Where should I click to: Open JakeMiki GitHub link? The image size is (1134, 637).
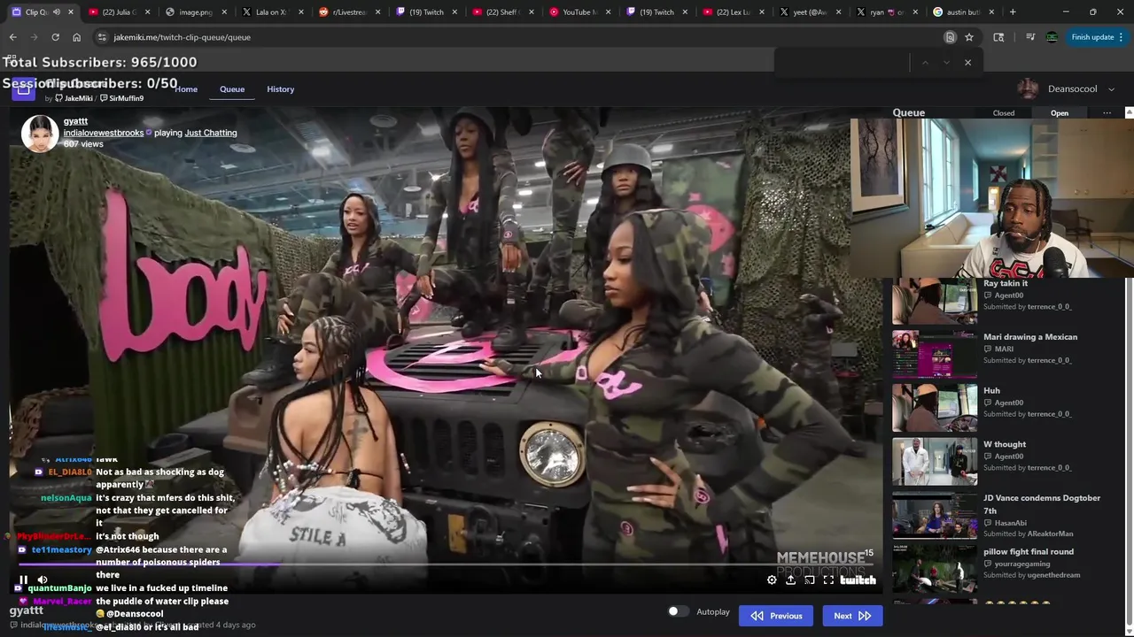[74, 98]
